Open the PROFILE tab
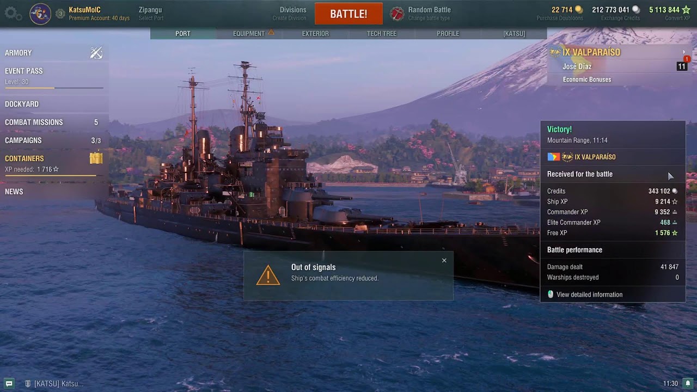 click(448, 34)
